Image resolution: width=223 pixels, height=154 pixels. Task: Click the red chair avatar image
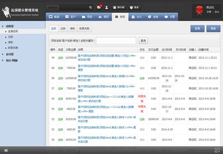(x=199, y=10)
